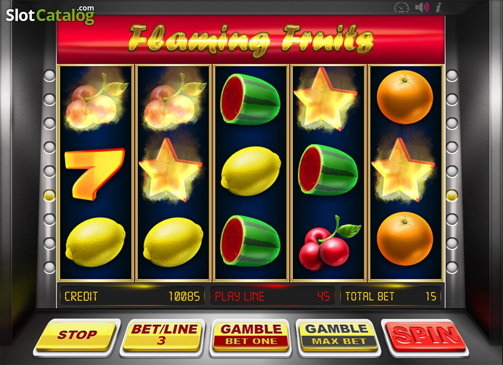Viewport: 503px width, 365px height.
Task: Change the BET/LINE 3 amount
Action: tap(163, 335)
